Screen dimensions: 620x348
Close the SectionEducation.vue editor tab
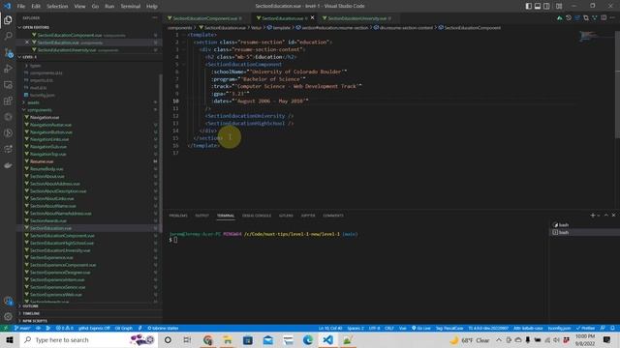click(312, 17)
